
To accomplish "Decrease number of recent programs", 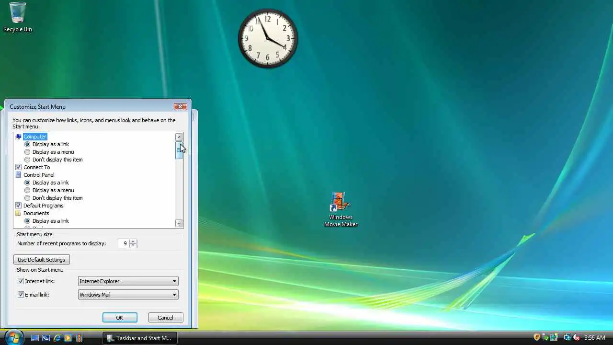I will pos(133,246).
